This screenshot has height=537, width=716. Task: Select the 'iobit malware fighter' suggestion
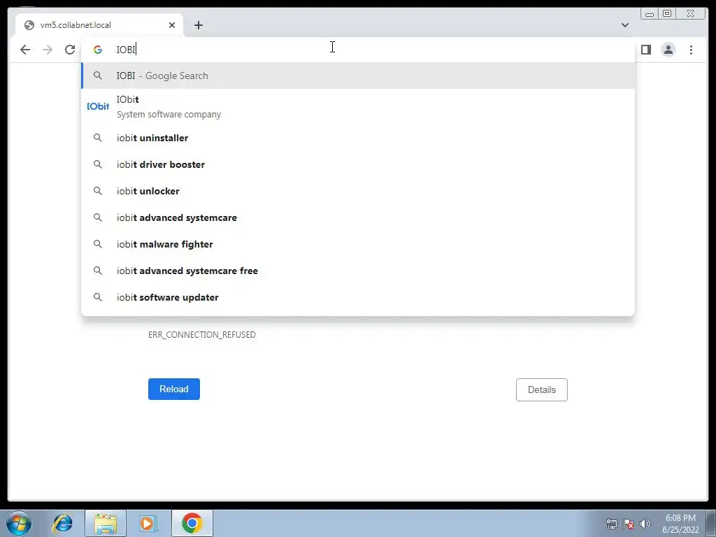pyautogui.click(x=358, y=244)
